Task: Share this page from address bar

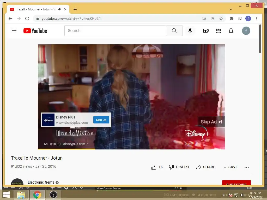Action: click(x=213, y=18)
